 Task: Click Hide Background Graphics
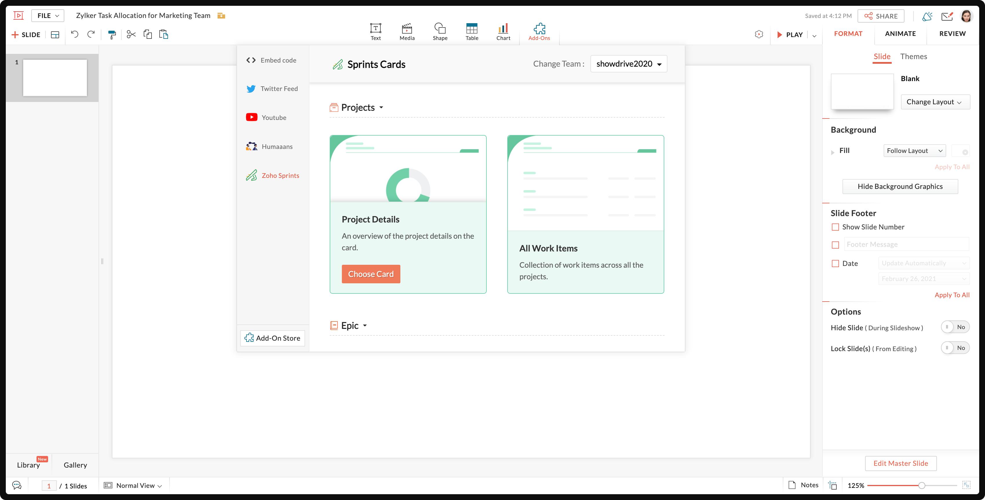click(900, 186)
